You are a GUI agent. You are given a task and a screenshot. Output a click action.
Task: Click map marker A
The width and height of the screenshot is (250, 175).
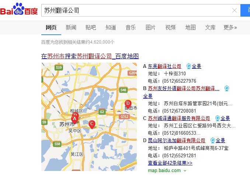(x=74, y=119)
